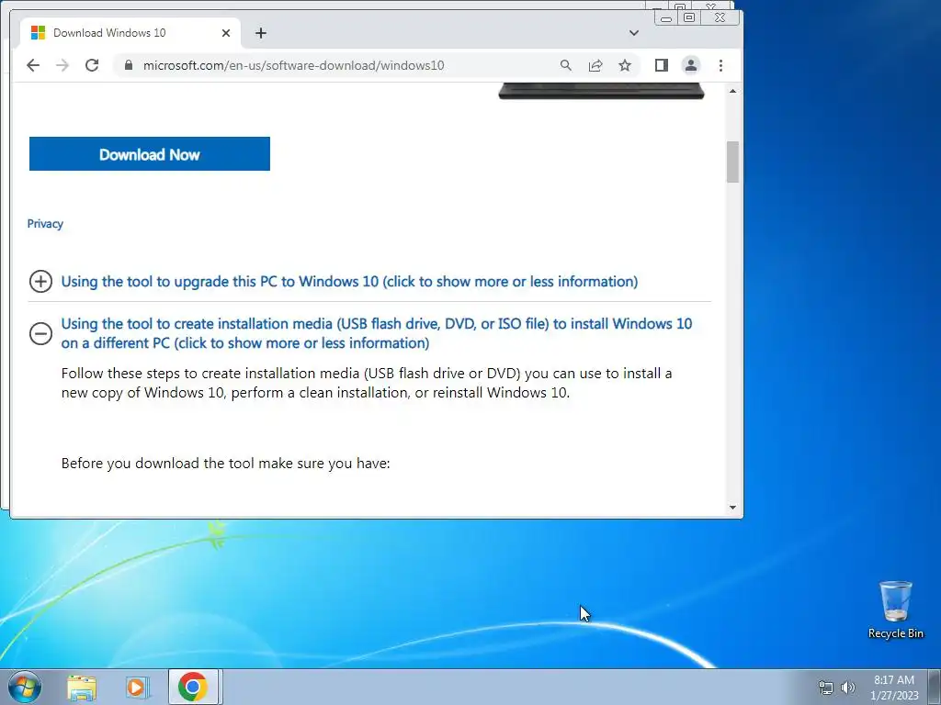
Task: Click the taskbar clock showing 8:17 AM
Action: [x=894, y=688]
